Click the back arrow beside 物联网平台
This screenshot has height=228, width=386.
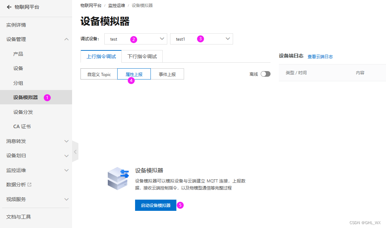click(x=9, y=7)
